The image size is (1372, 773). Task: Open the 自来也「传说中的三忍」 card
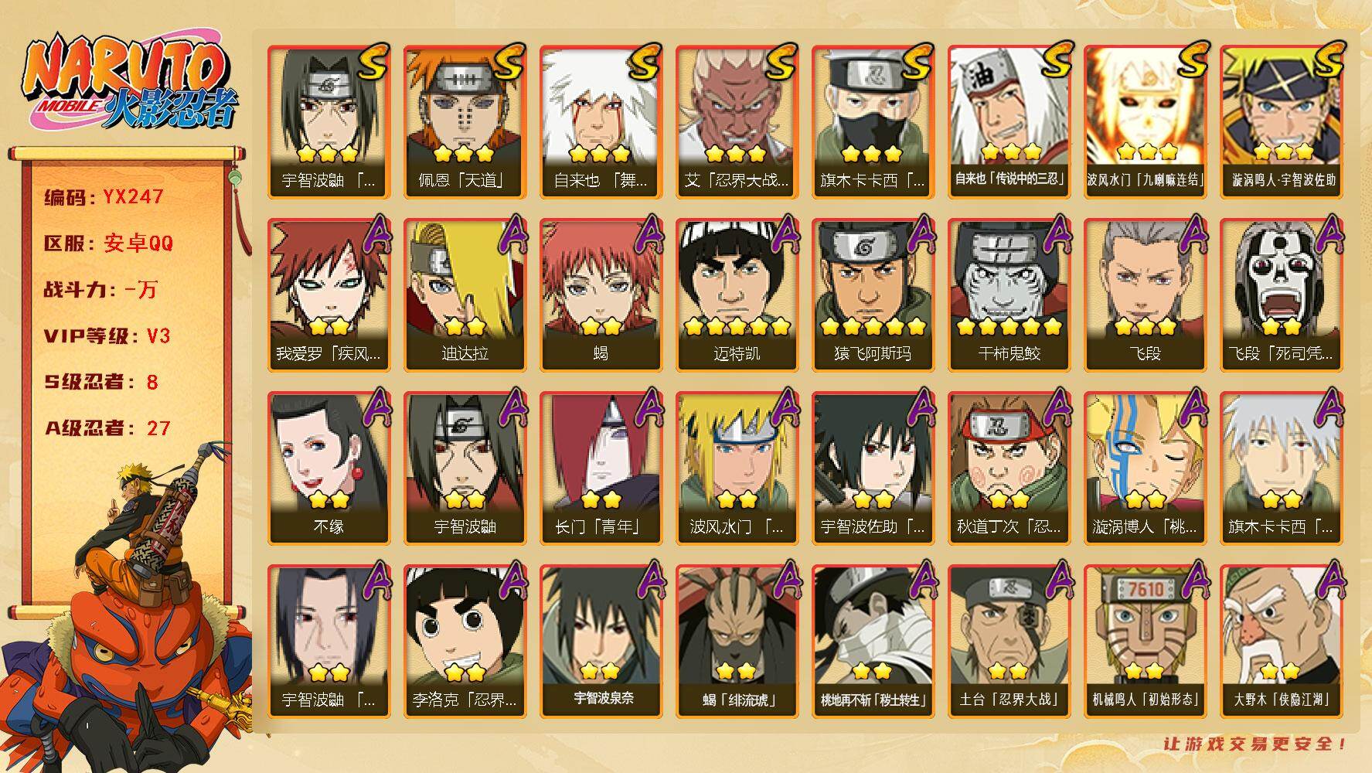1009,121
